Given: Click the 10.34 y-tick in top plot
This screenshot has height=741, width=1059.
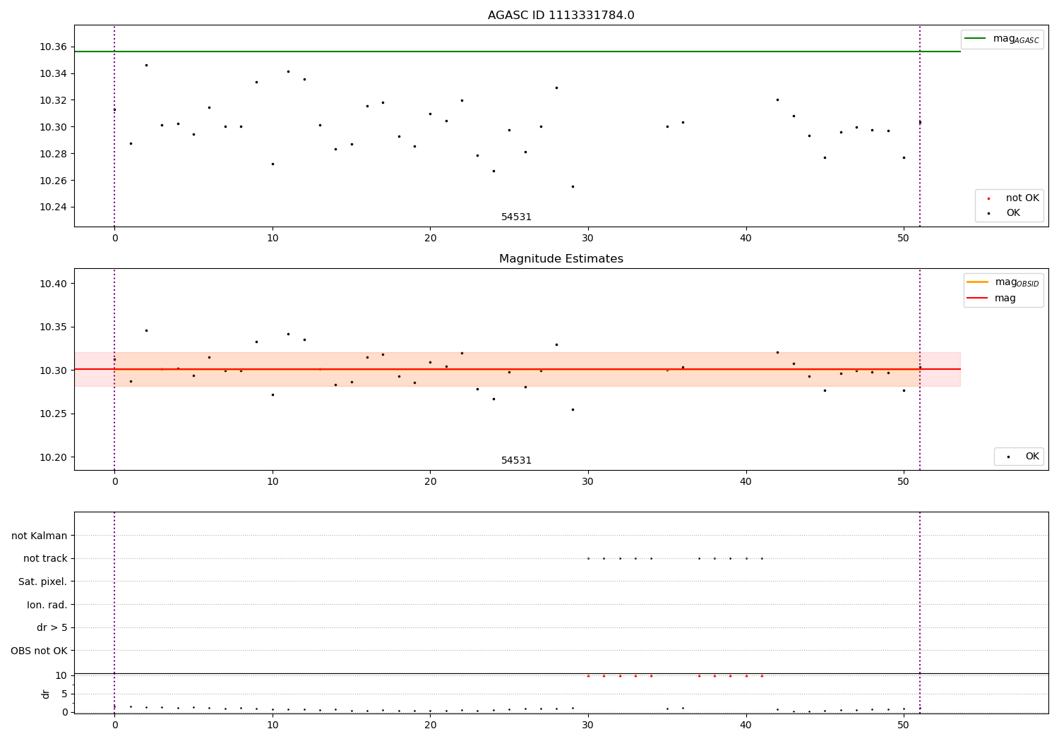Looking at the screenshot, I should point(53,73).
